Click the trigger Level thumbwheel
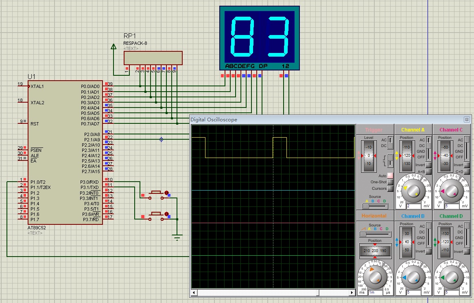This screenshot has width=474, height=303. coord(369,156)
